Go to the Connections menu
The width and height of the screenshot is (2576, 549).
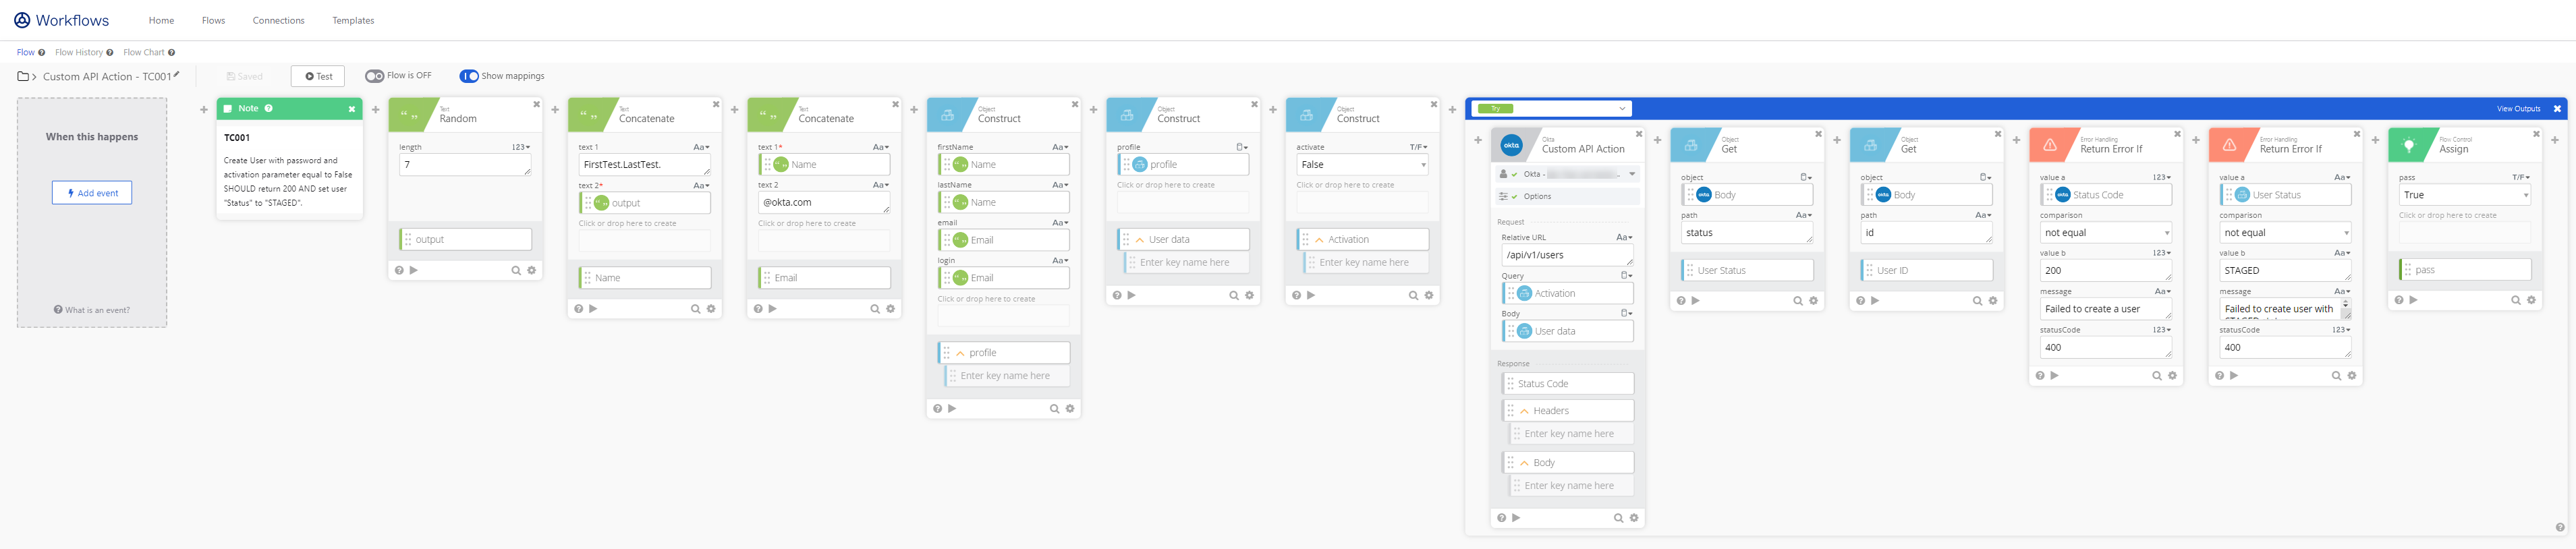click(x=278, y=20)
